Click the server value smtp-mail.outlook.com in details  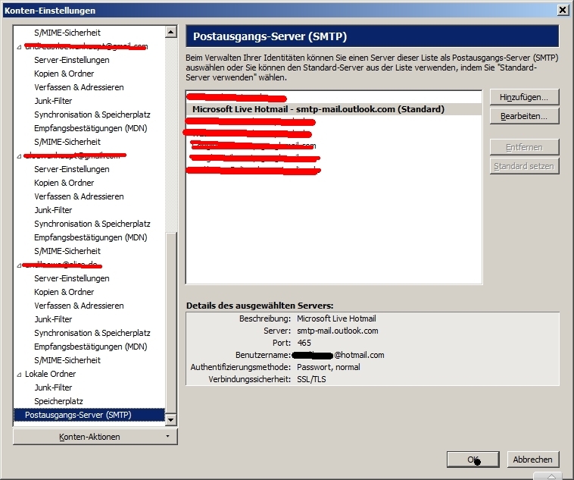click(x=338, y=331)
